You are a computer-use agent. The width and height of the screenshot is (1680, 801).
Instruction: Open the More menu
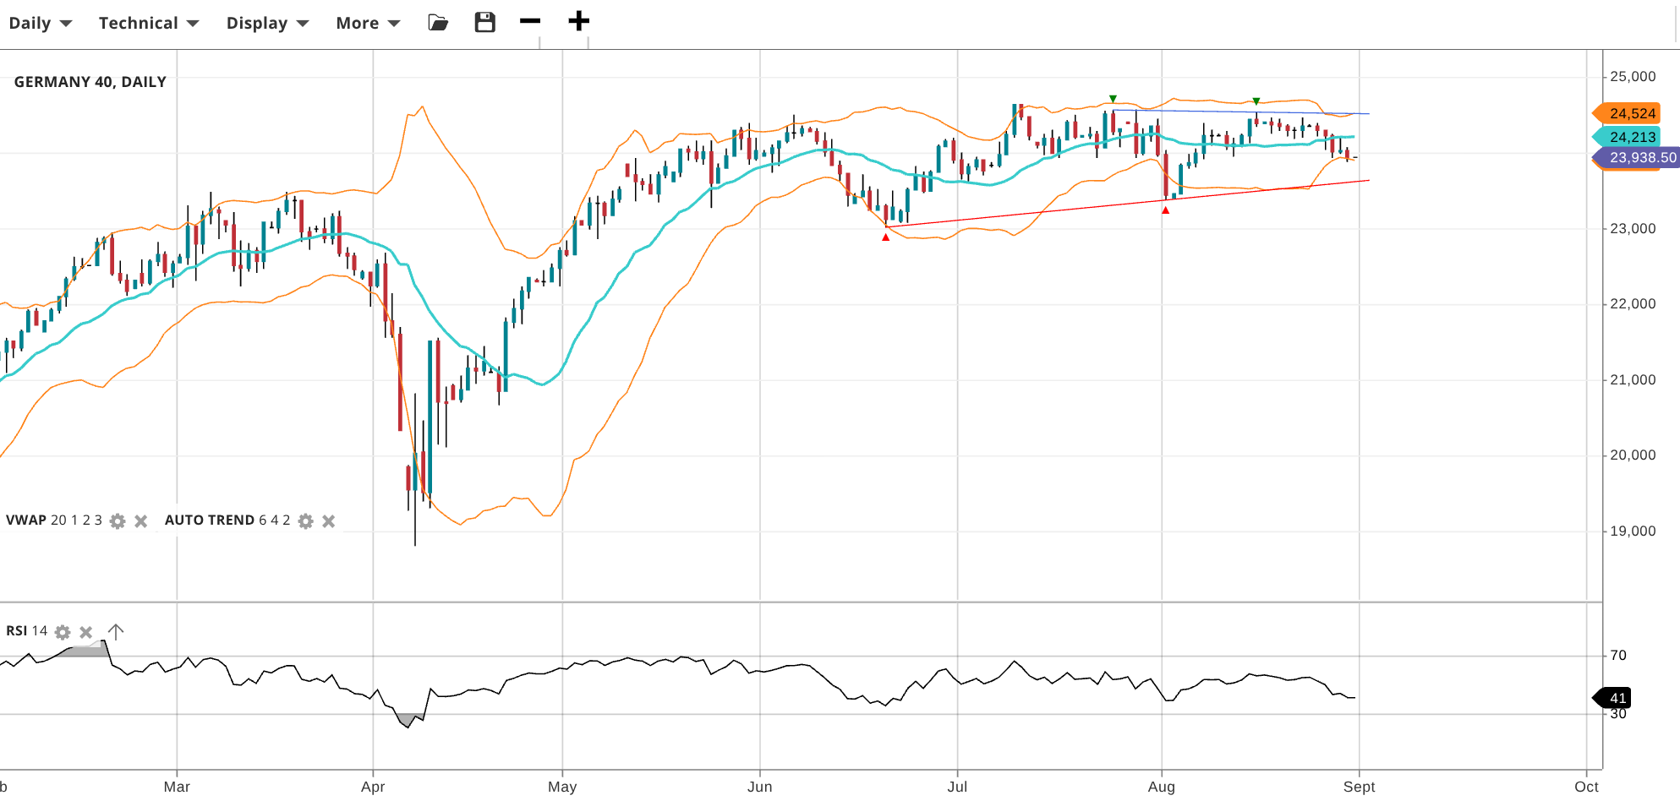[x=368, y=23]
